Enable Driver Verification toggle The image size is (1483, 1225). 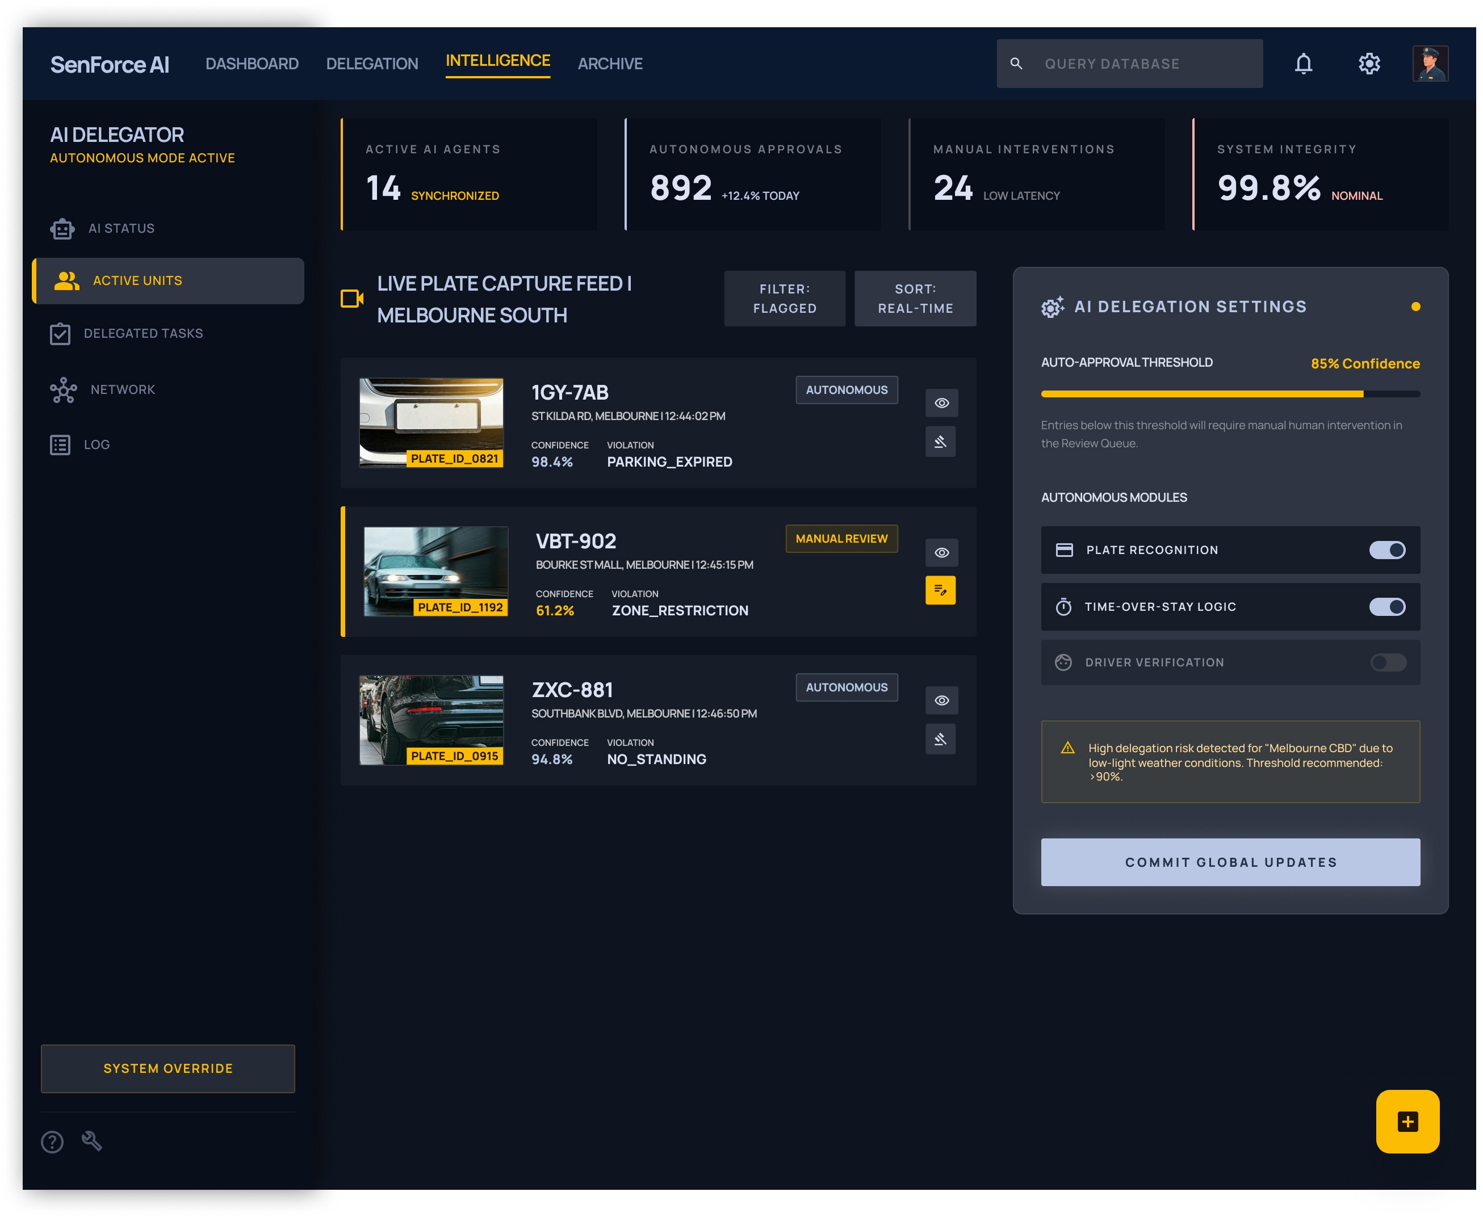pos(1386,662)
